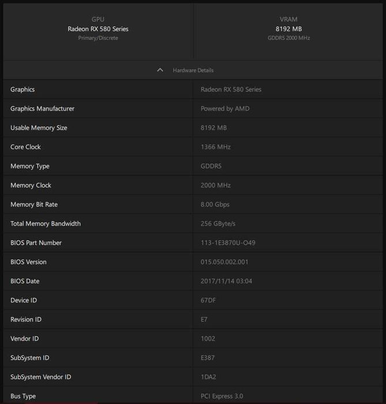Viewport: 386px width, 404px height.
Task: Select the BIOS Part Number value
Action: click(x=228, y=243)
